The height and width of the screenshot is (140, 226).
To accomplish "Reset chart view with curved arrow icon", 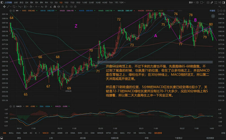I will (218, 11).
